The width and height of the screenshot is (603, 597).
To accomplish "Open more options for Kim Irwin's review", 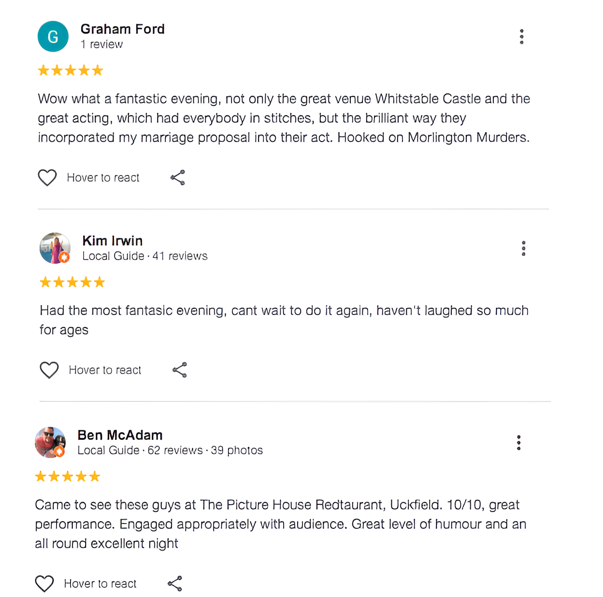I will point(523,248).
